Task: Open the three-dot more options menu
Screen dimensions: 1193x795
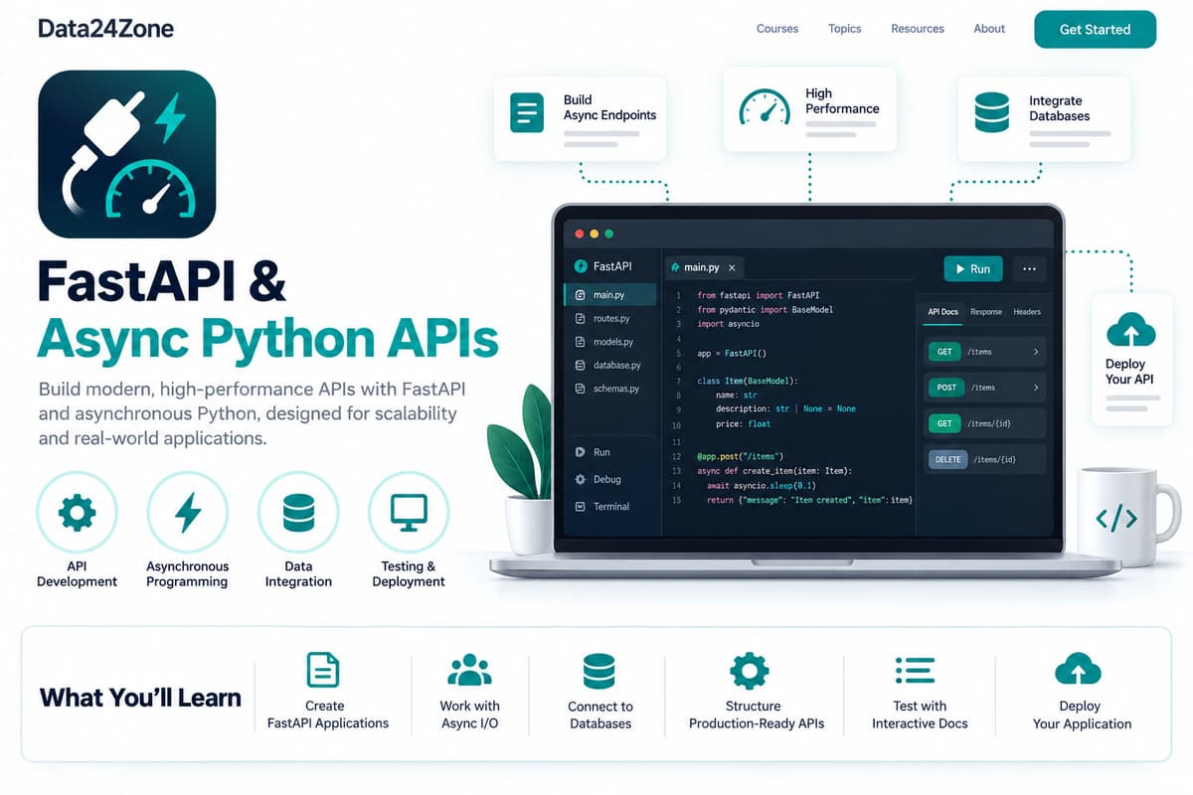Action: (x=1029, y=268)
